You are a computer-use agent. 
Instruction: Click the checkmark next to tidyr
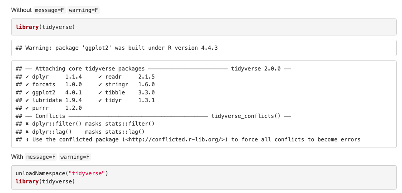[100, 100]
